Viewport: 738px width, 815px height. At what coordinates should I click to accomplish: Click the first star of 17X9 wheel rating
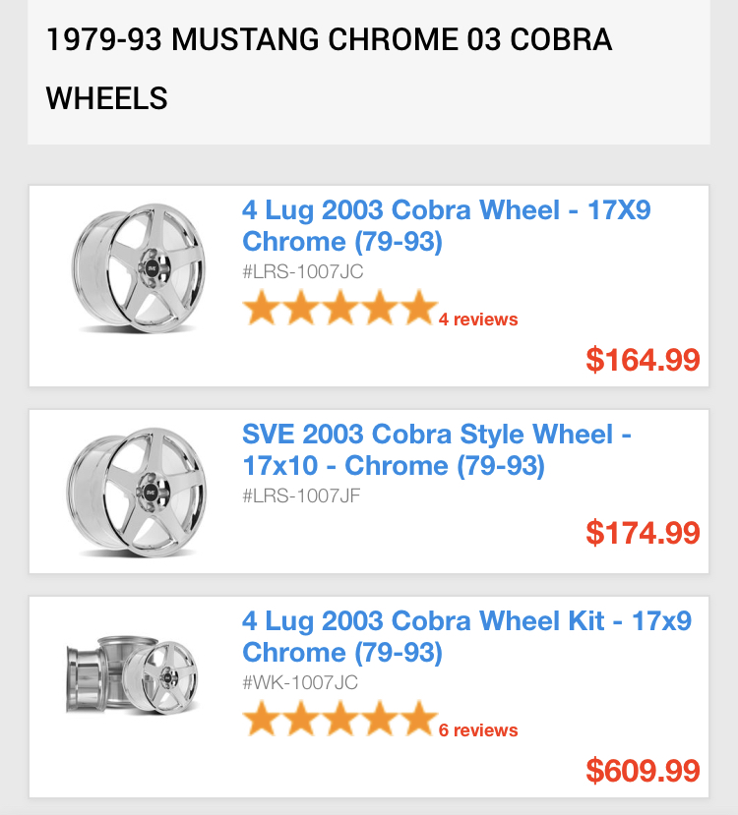[262, 308]
